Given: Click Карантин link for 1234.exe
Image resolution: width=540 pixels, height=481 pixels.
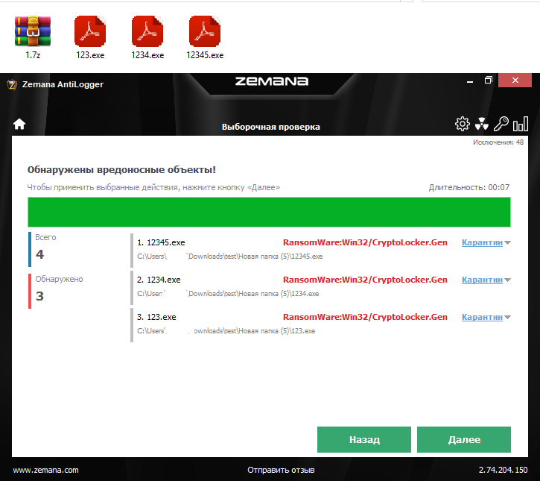Looking at the screenshot, I should 482,280.
